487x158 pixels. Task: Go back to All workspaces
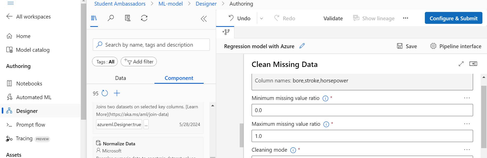[x=28, y=17]
